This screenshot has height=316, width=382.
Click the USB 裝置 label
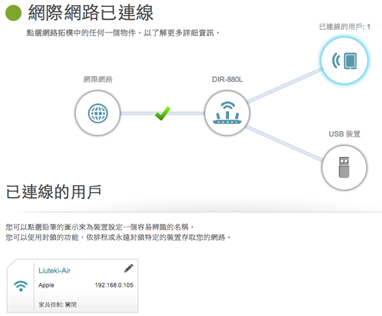344,134
